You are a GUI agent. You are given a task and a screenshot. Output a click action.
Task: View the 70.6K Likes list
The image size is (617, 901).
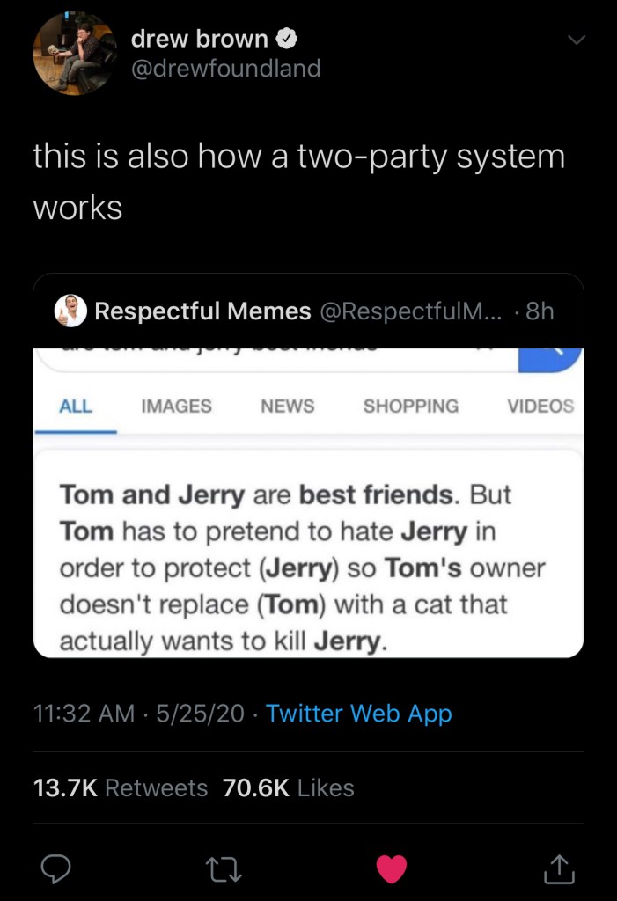pyautogui.click(x=289, y=787)
